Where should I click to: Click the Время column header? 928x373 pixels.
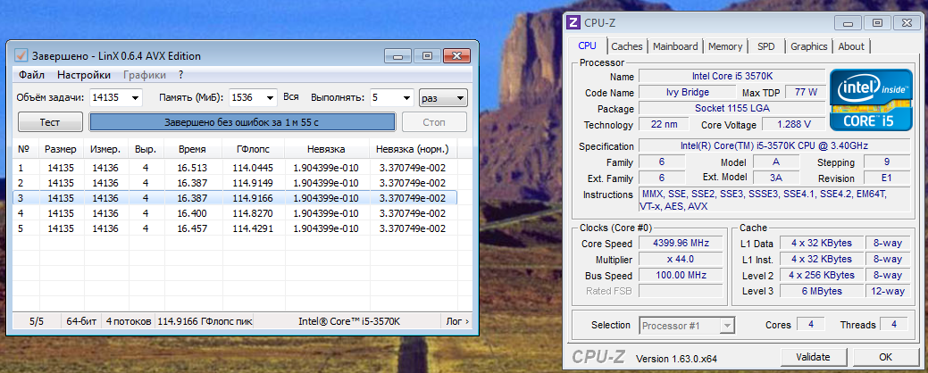point(192,150)
